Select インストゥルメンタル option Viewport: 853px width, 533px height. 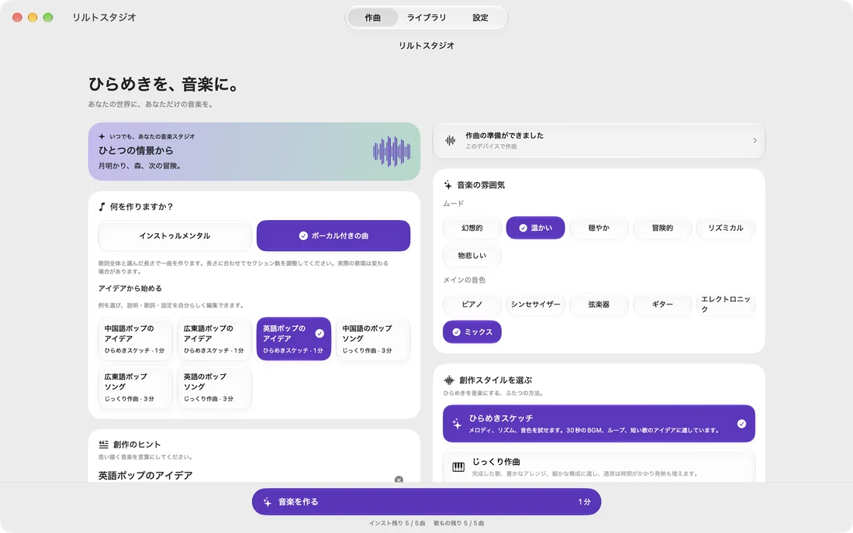[x=174, y=236]
